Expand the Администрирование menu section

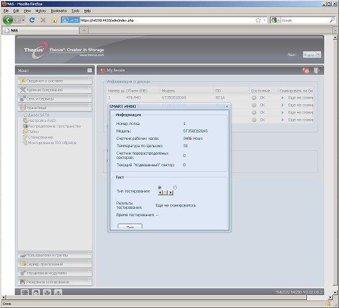tap(55, 90)
